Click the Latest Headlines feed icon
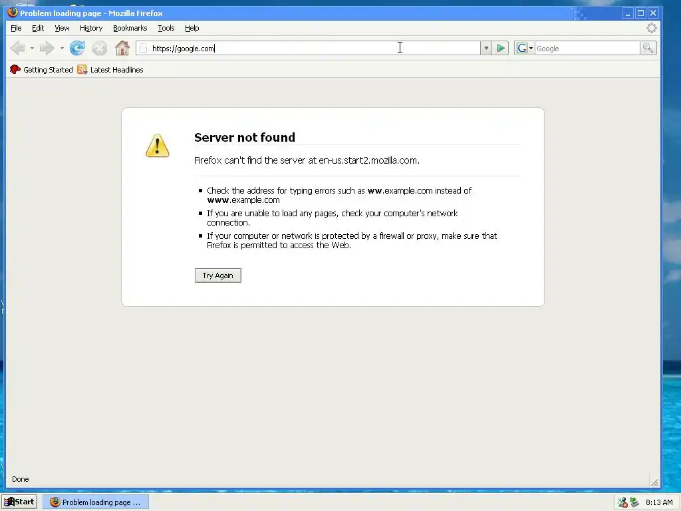Image resolution: width=681 pixels, height=511 pixels. (82, 69)
